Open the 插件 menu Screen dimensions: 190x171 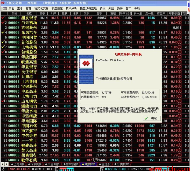click(x=120, y=8)
